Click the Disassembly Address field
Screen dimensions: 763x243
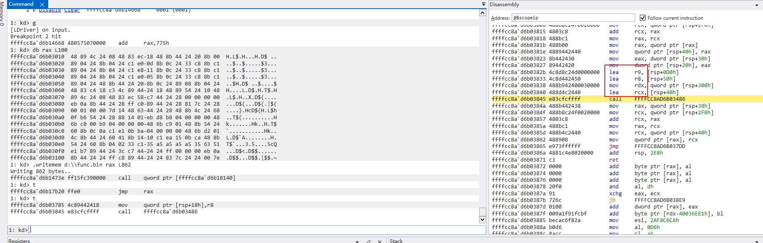[573, 18]
